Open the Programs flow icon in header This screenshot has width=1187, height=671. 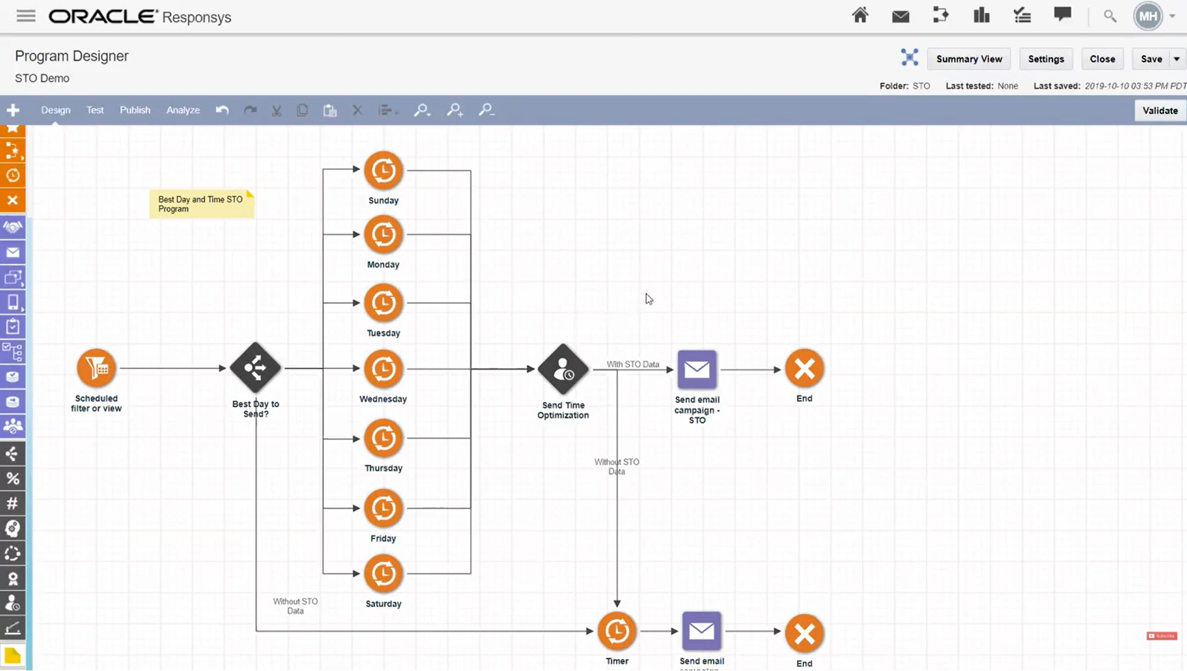pyautogui.click(x=941, y=16)
